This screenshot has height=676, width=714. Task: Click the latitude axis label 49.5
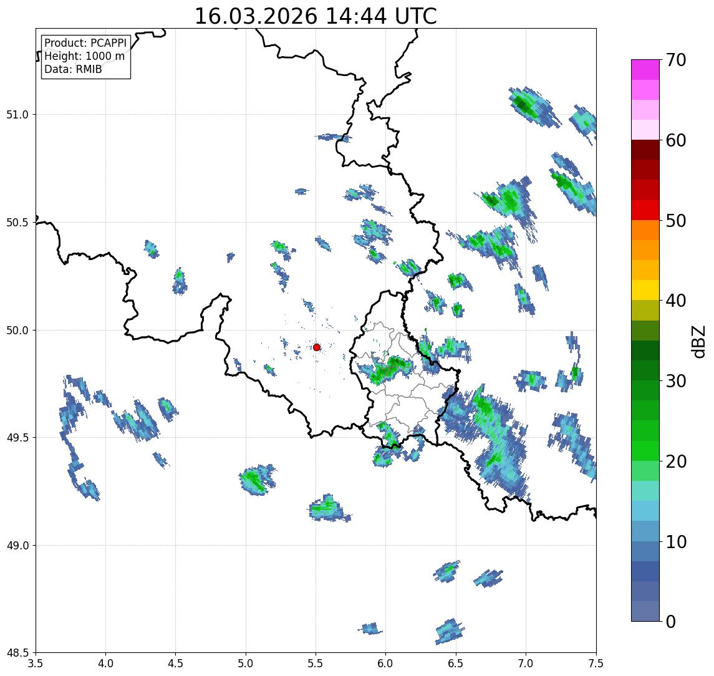click(17, 438)
